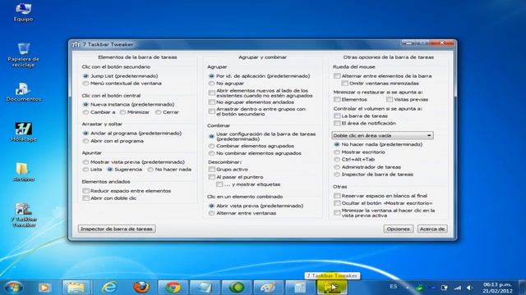Click the Opciones button
Viewport: 526px width, 295px height.
point(398,229)
